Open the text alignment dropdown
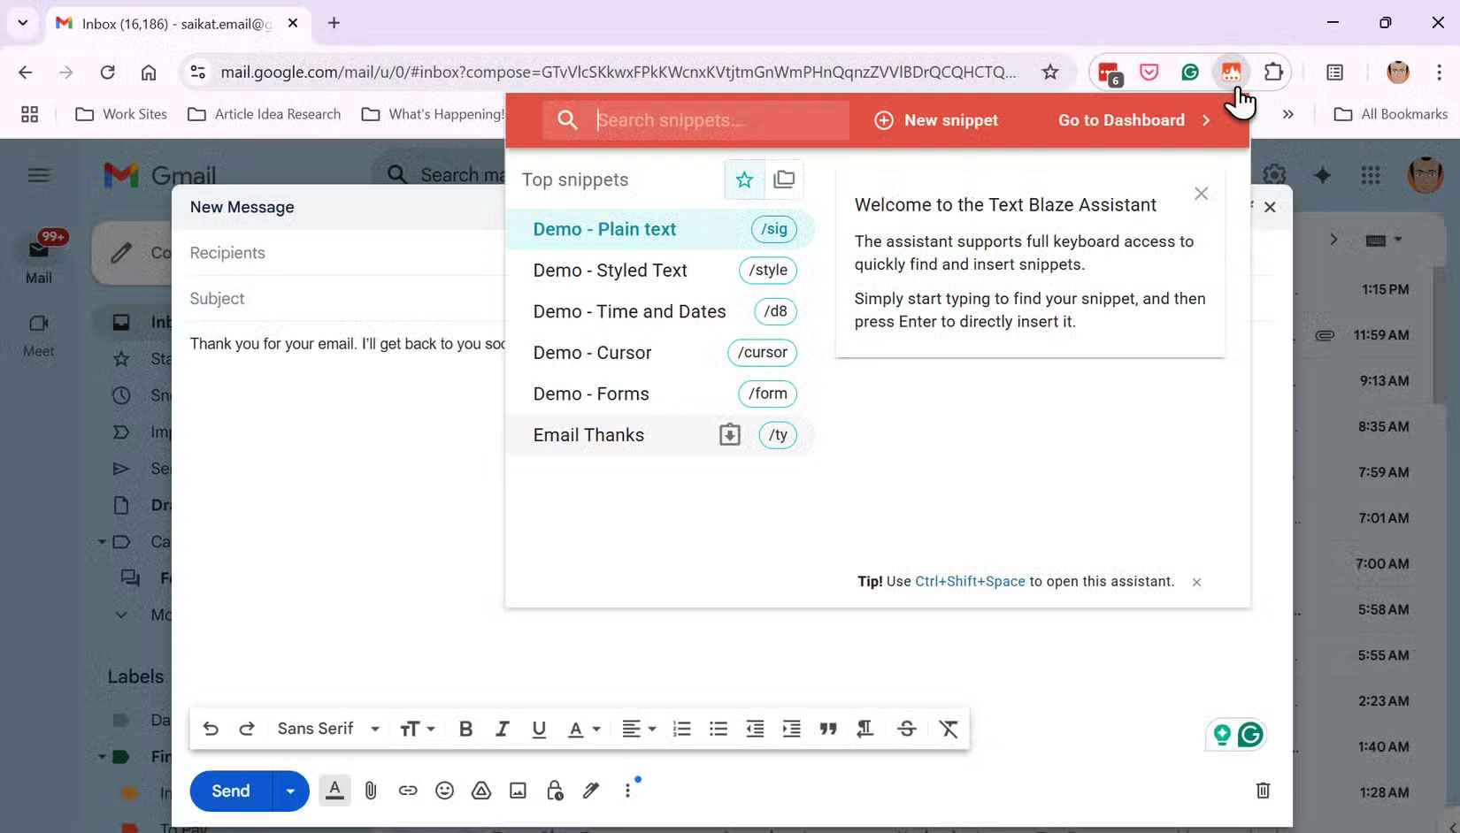This screenshot has height=833, width=1460. (639, 728)
